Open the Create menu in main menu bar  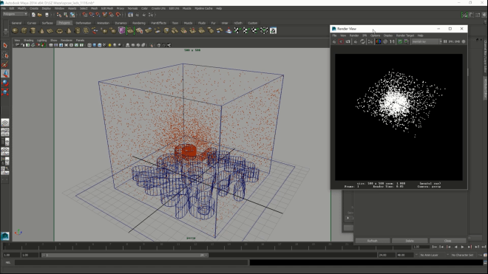34,8
